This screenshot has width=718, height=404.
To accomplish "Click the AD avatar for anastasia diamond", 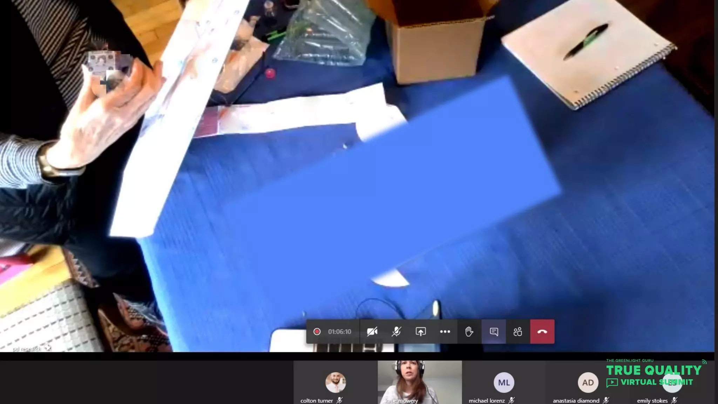I will [588, 382].
